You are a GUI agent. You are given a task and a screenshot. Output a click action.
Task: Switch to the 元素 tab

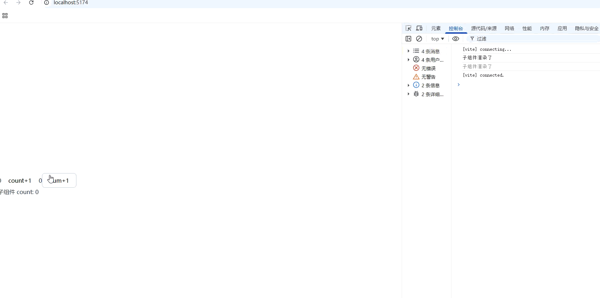pyautogui.click(x=436, y=28)
